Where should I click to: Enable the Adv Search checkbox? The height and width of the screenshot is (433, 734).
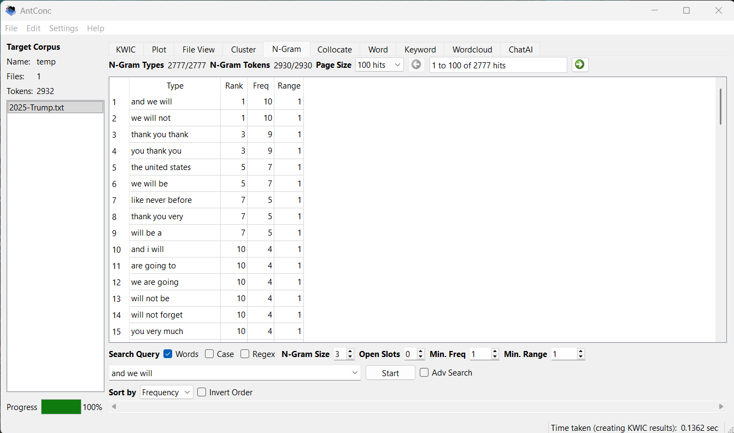[x=424, y=373]
